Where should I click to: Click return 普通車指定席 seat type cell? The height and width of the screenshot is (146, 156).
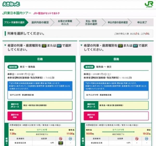pos(96,143)
